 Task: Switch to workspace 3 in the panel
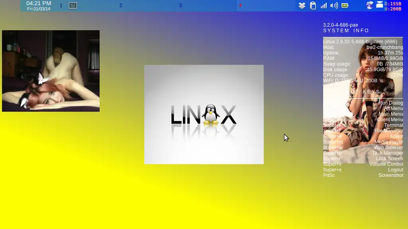[x=180, y=6]
